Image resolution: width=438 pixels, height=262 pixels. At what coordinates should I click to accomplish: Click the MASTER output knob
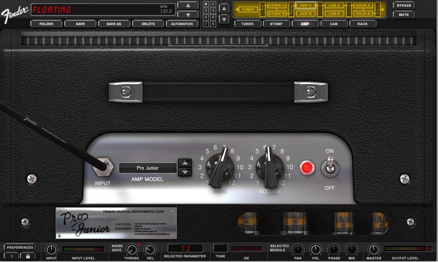[374, 250]
